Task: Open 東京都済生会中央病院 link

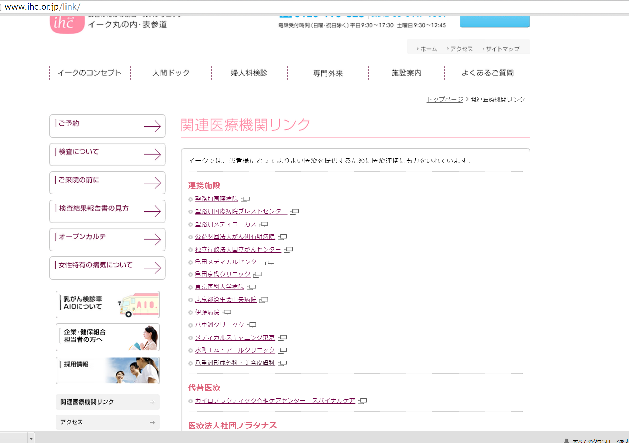Action: tap(226, 299)
